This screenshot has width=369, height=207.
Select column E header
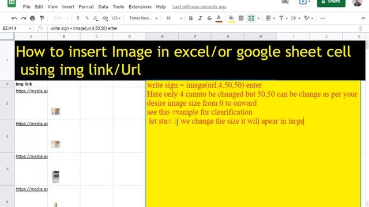tap(162, 37)
